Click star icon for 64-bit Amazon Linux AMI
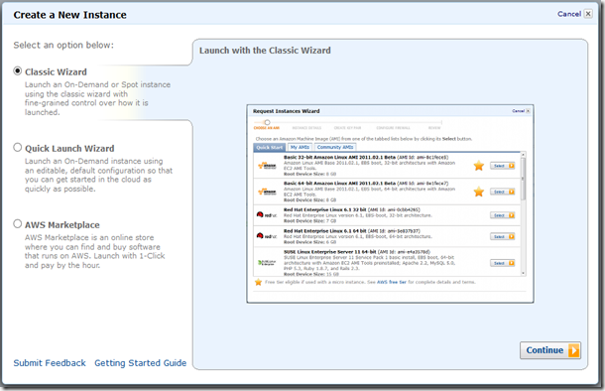Screen dimensions: 605x391 click(x=479, y=192)
